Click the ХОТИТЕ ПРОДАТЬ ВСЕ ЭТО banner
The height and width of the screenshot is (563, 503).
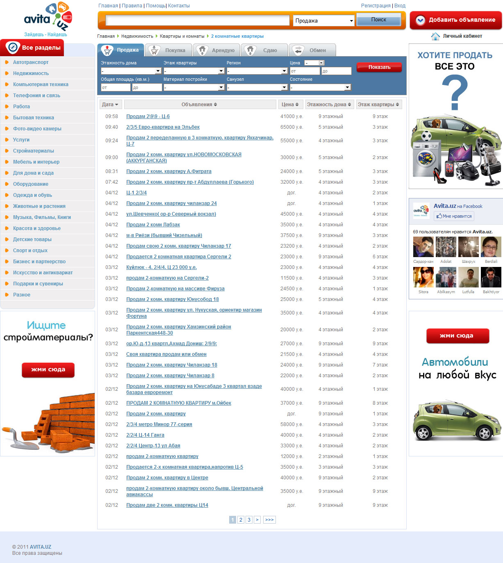click(456, 116)
